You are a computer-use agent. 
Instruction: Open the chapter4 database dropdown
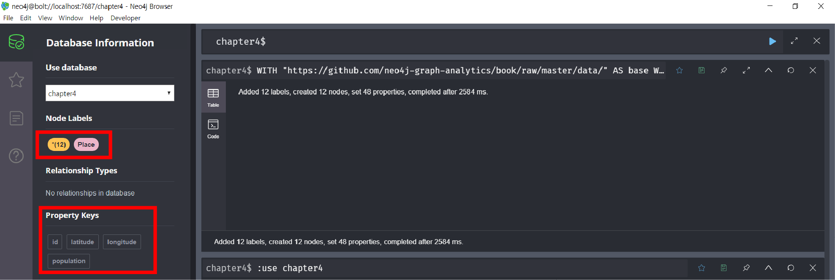110,93
